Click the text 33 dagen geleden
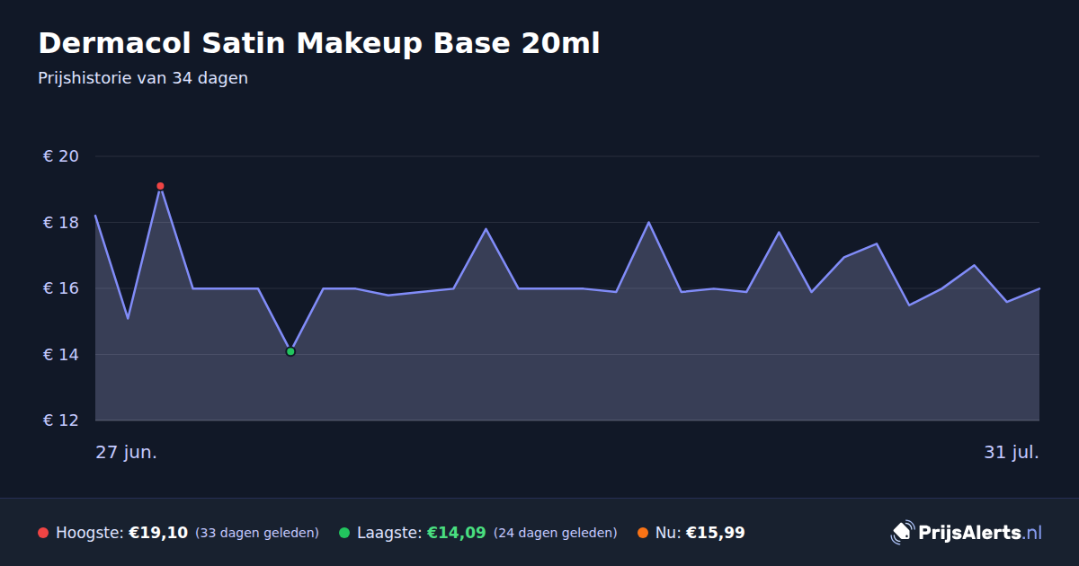 pyautogui.click(x=257, y=533)
